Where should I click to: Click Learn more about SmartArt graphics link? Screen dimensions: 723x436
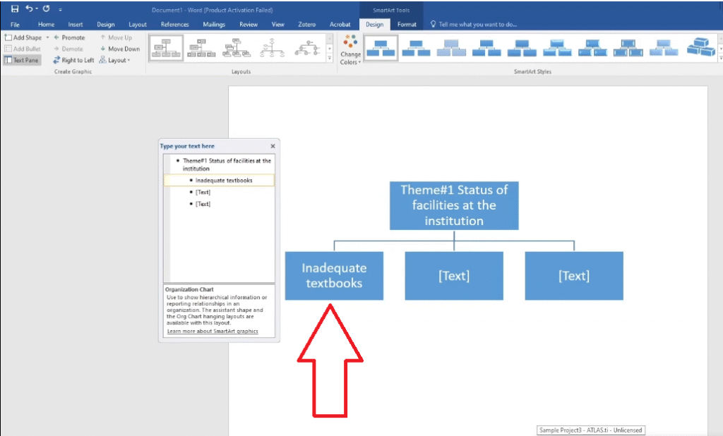(212, 331)
